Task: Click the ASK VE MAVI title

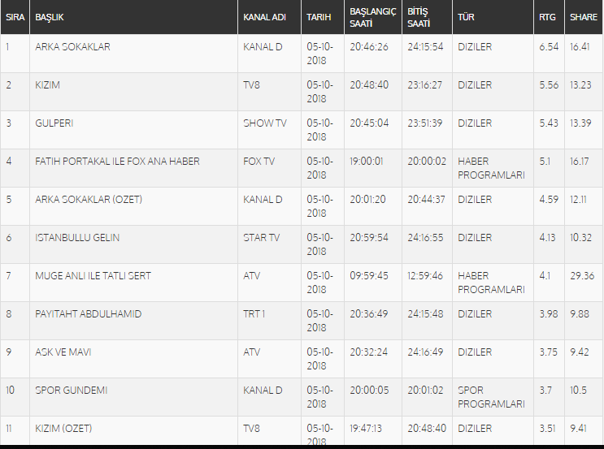Action: click(x=63, y=352)
